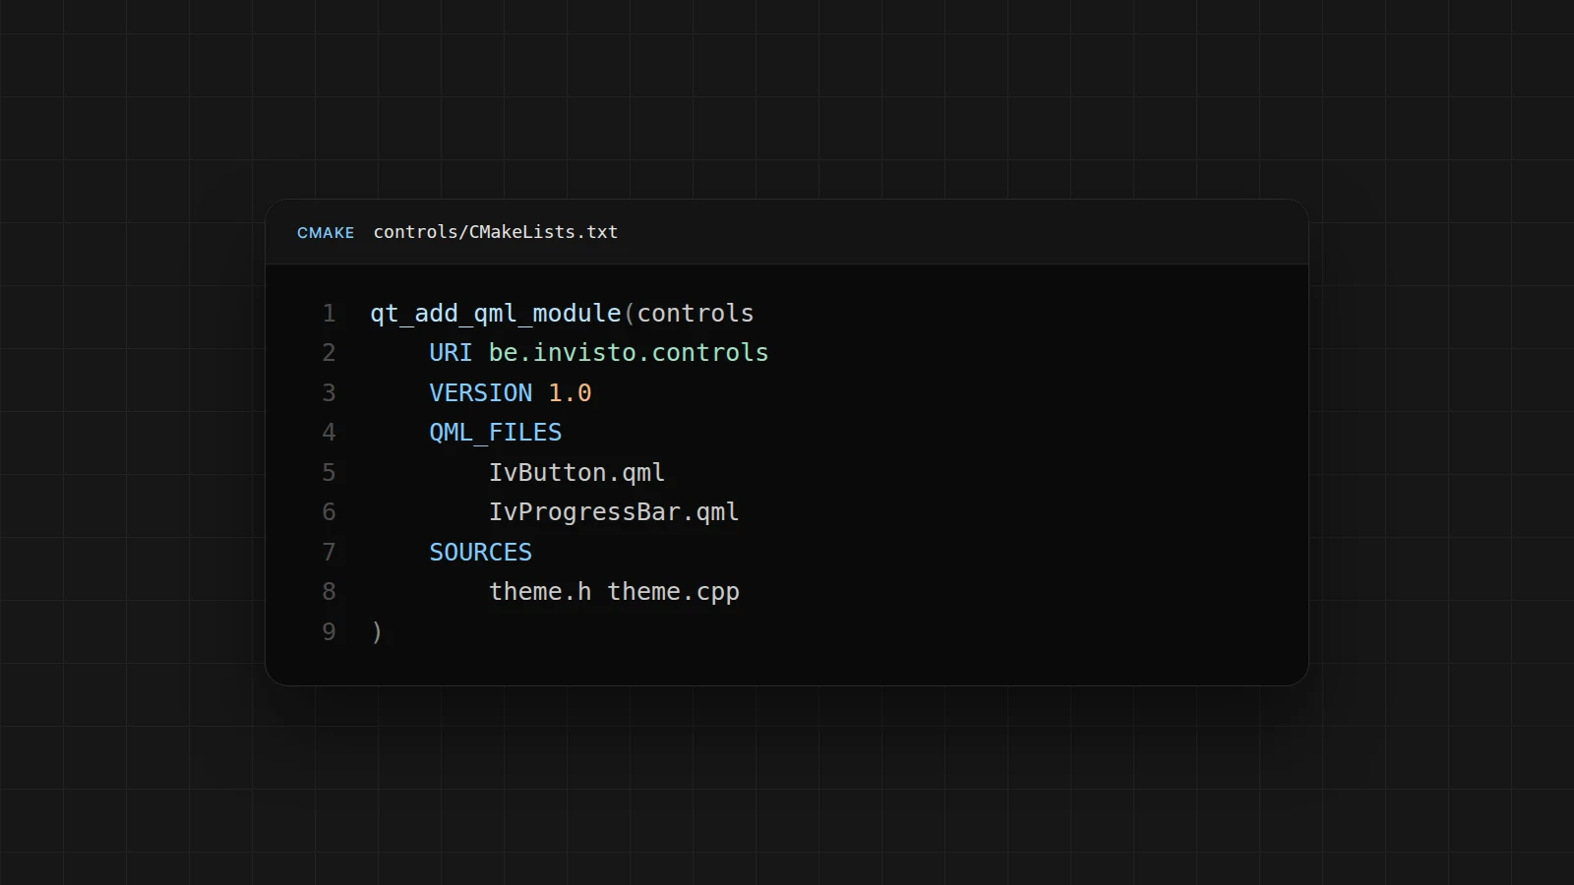Image resolution: width=1574 pixels, height=885 pixels.
Task: Click line number 9 in the gutter
Action: tap(330, 632)
